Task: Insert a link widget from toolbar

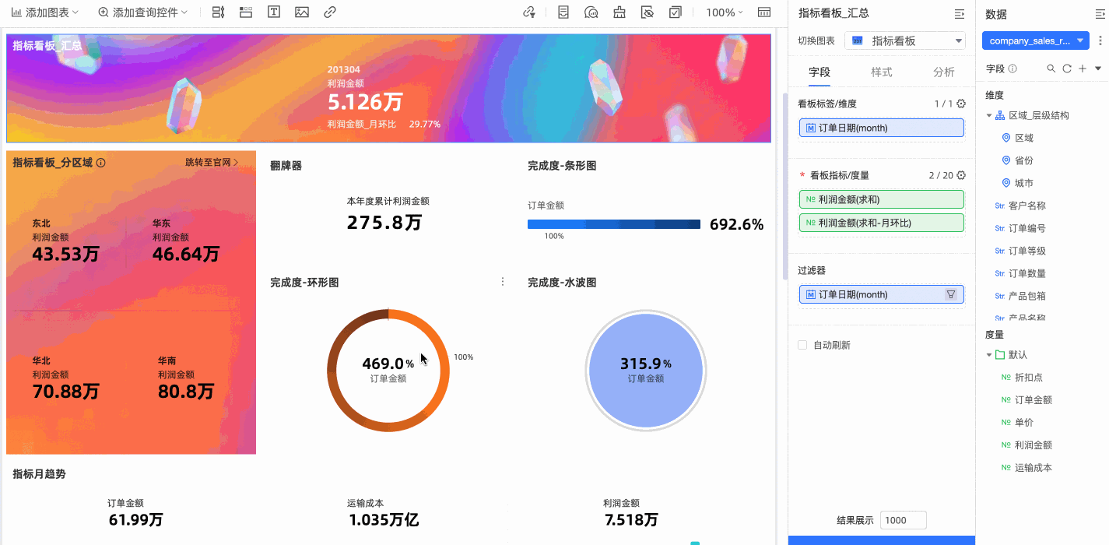Action: 330,12
